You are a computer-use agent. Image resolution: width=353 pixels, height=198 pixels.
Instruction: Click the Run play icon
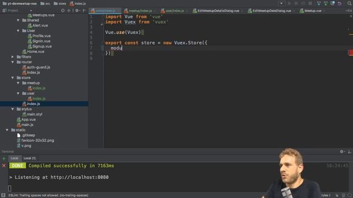point(289,3)
